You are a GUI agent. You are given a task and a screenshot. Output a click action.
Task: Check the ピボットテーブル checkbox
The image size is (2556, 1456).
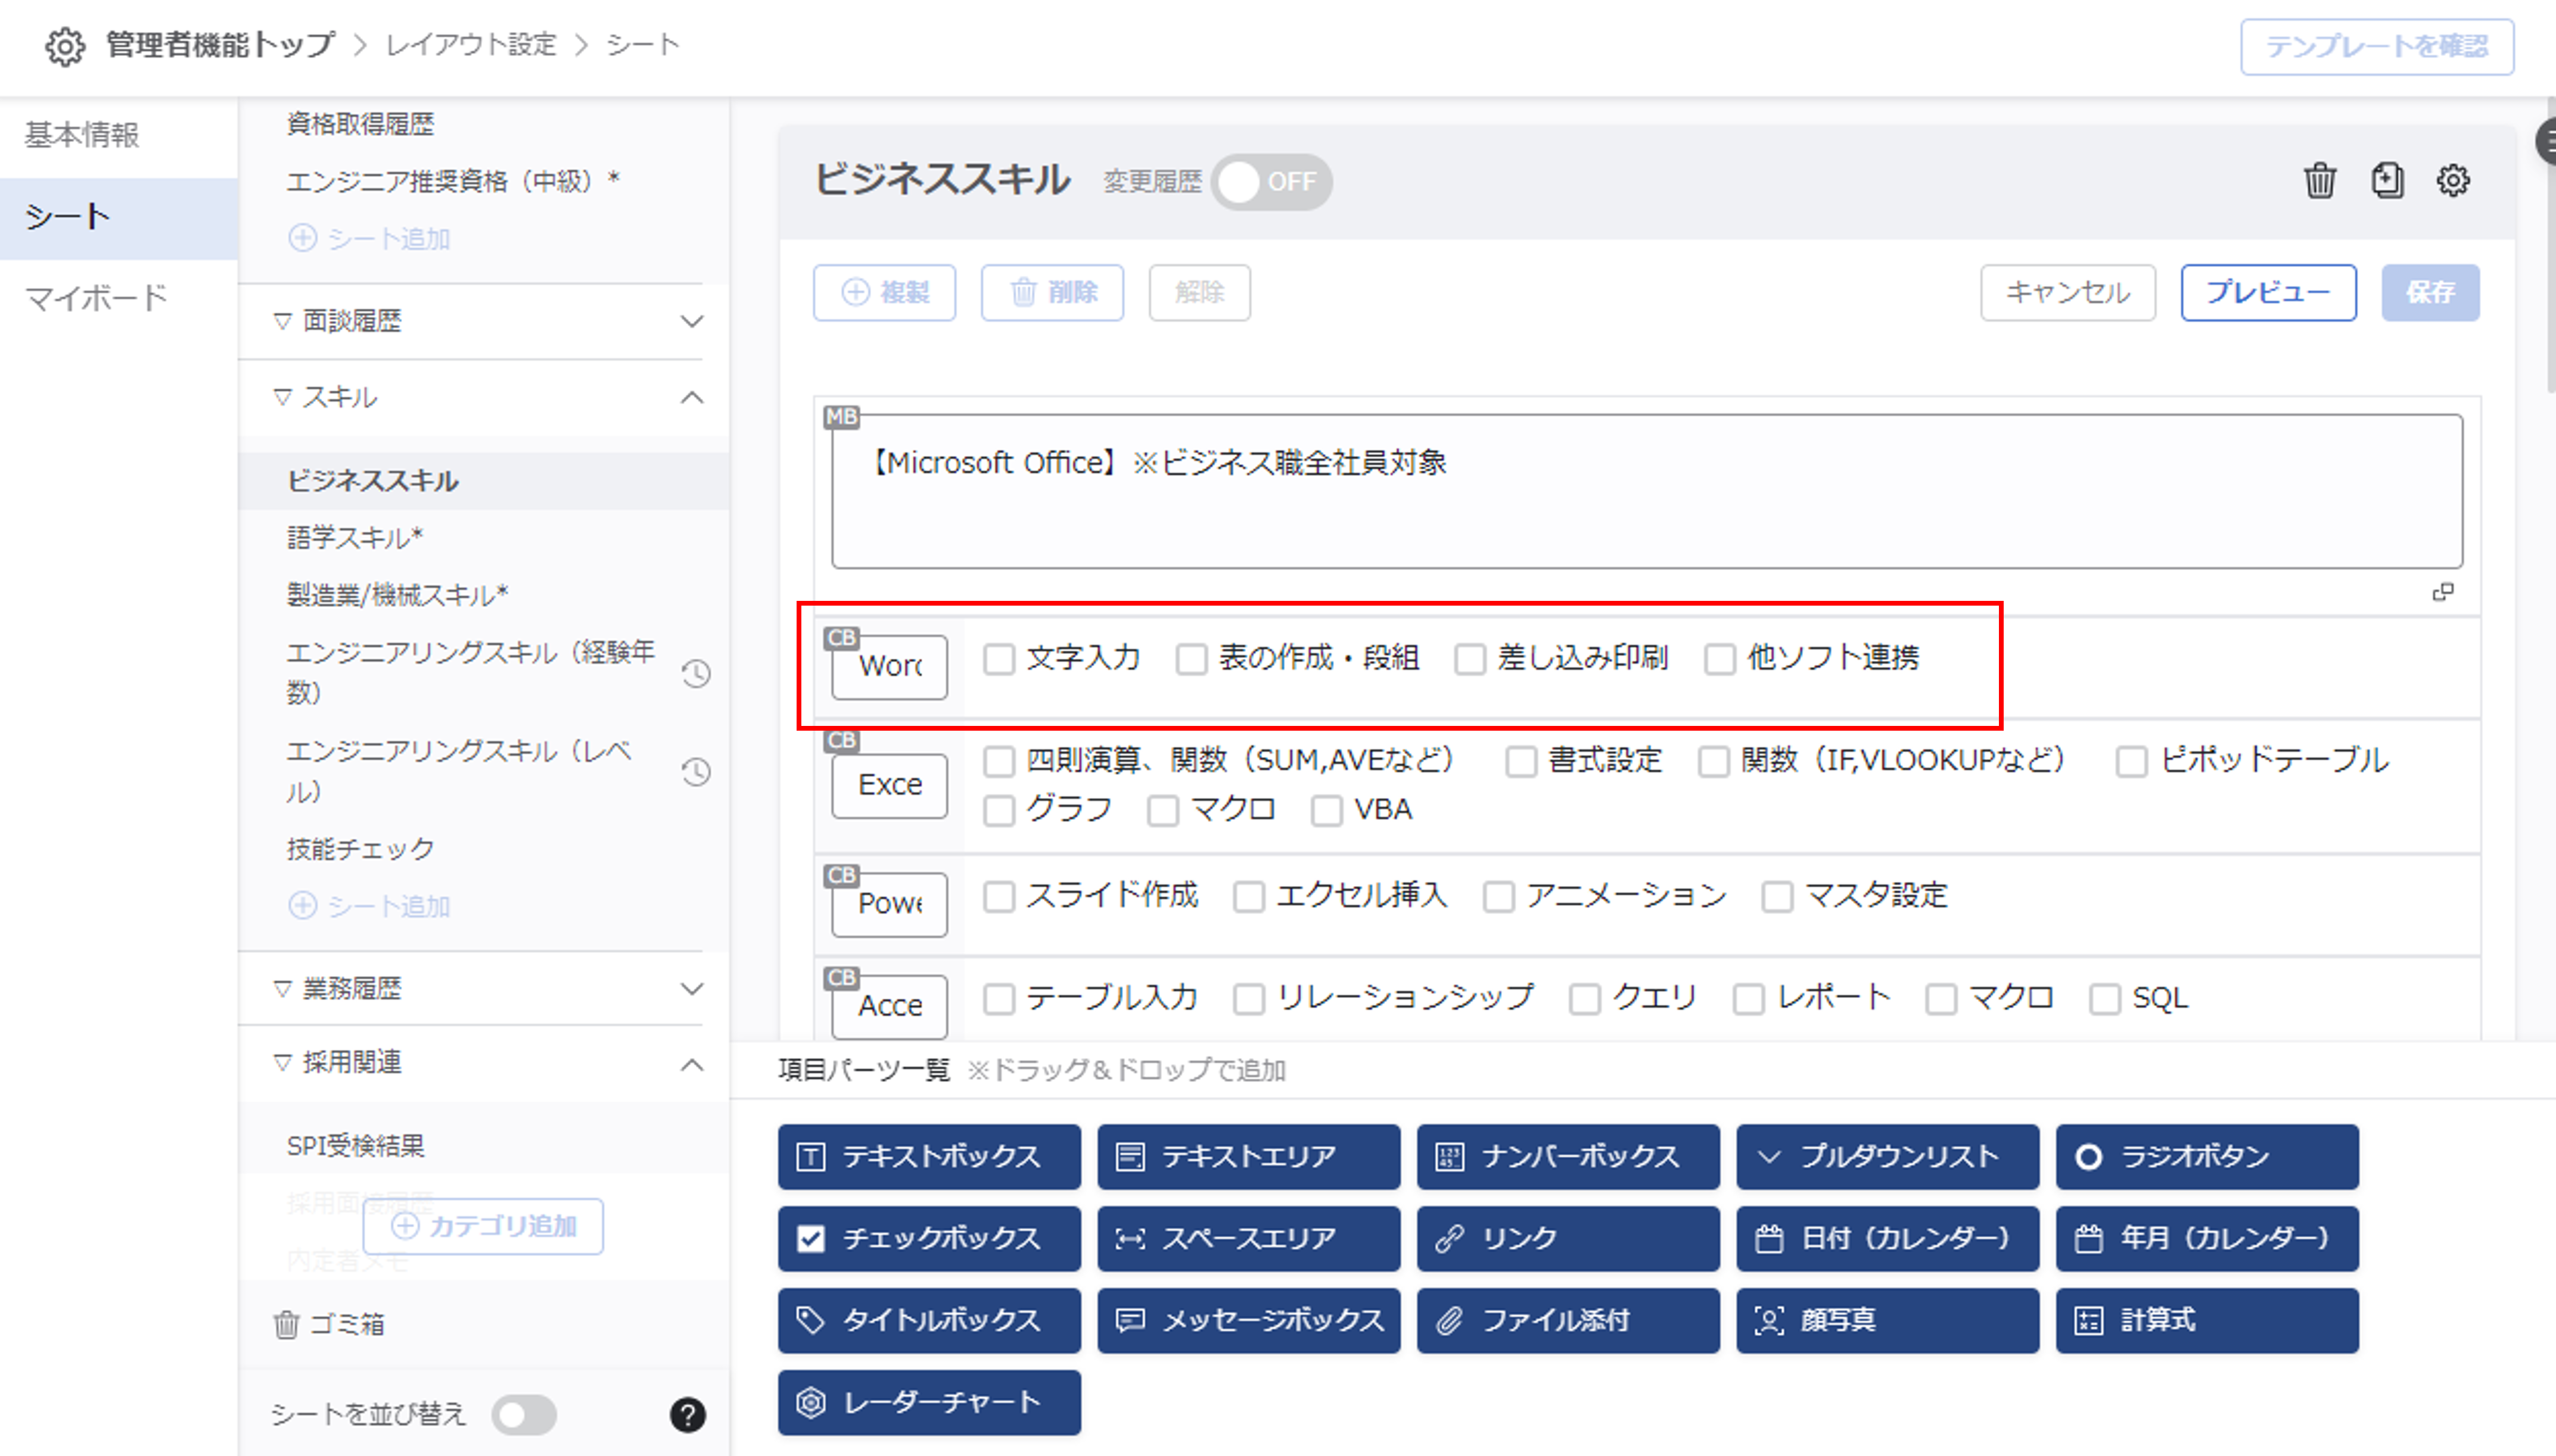point(2131,761)
